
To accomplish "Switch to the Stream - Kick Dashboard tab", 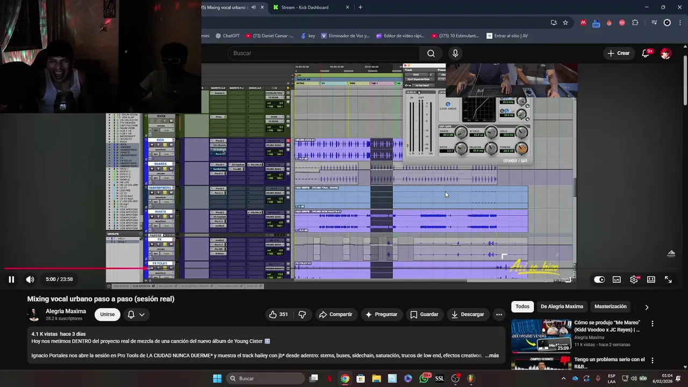I will coord(305,8).
